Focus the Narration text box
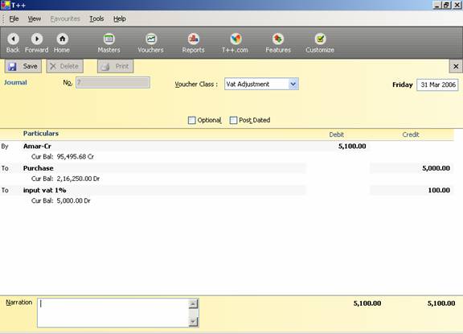This screenshot has width=463, height=334. tap(113, 313)
